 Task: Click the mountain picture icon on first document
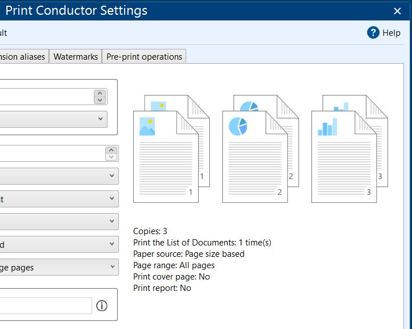click(x=147, y=126)
